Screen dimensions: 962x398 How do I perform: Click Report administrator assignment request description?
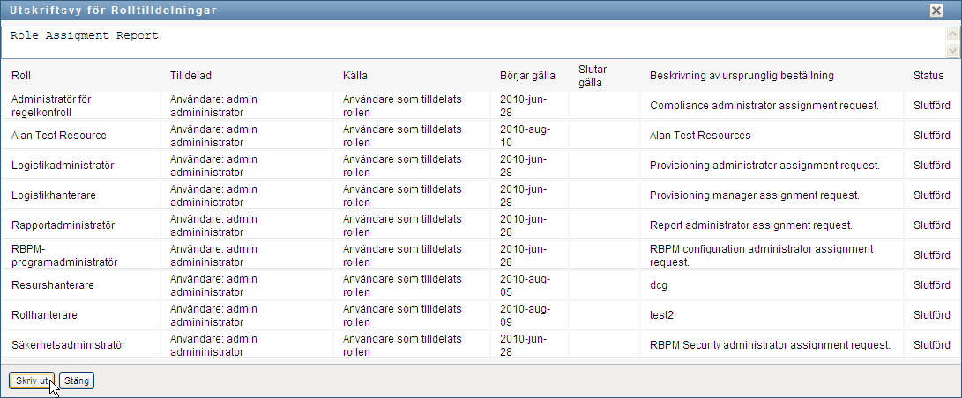[x=751, y=225]
